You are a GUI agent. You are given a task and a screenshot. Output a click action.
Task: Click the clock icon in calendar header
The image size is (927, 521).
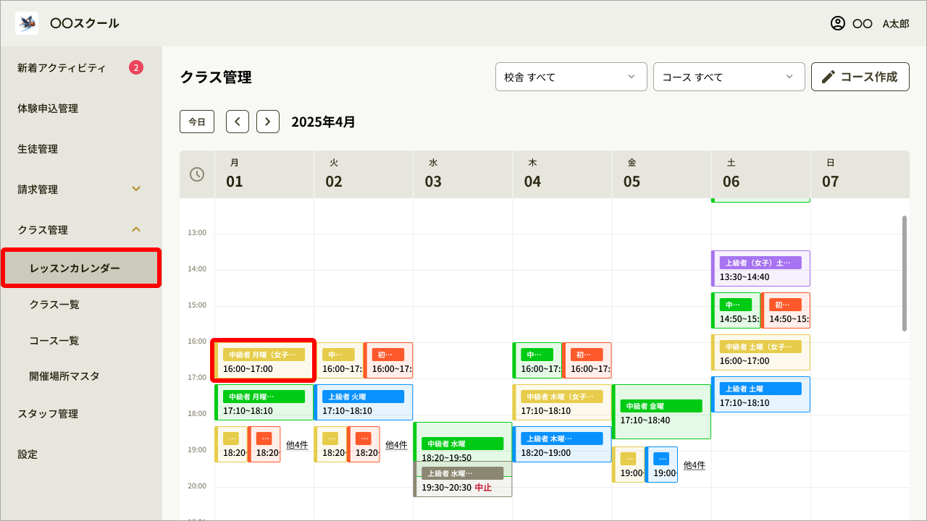click(x=197, y=174)
